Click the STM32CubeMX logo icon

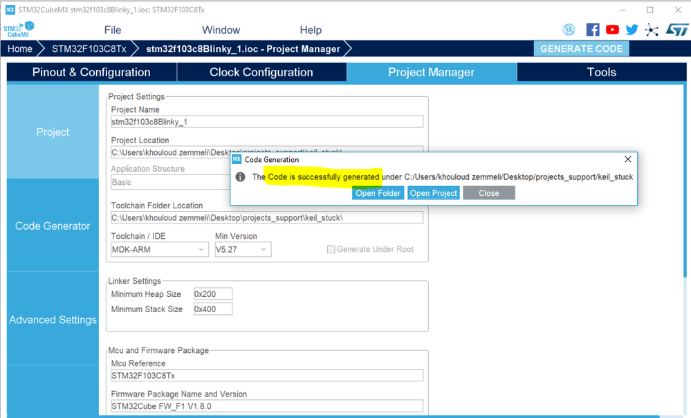19,30
